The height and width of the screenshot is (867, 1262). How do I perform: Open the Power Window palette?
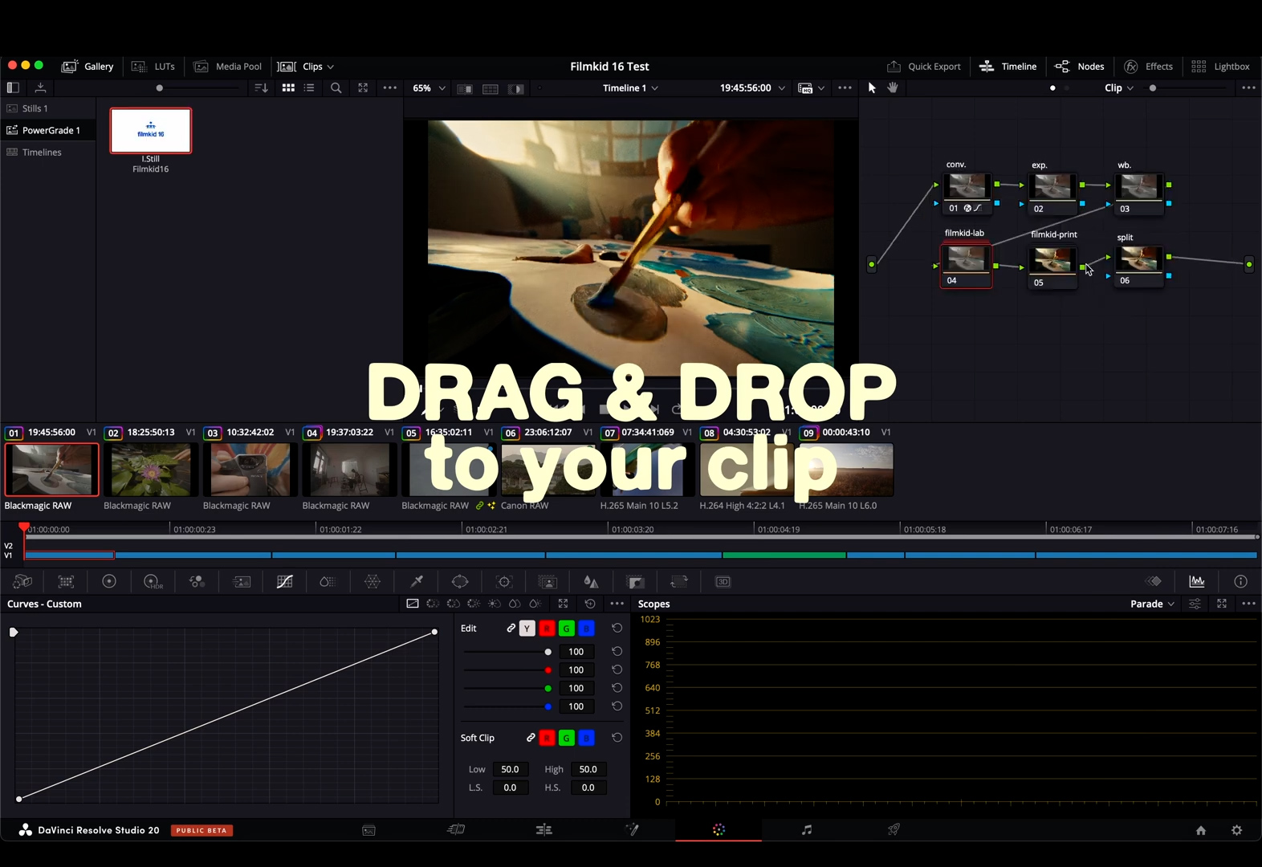click(460, 582)
